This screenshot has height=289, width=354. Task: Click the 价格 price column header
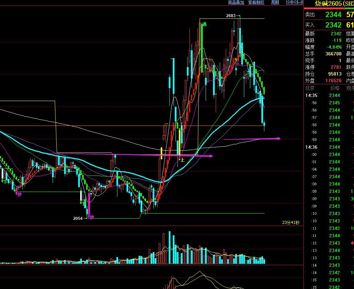(335, 88)
